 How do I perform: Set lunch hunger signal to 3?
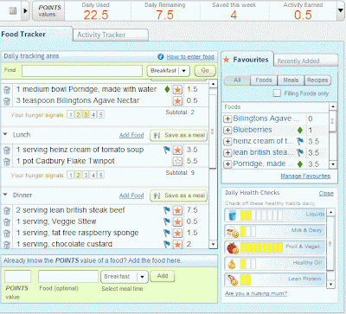coord(86,175)
